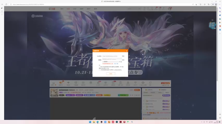
Task: Open the 首页 nav item on Douyu
Action: pos(62,9)
